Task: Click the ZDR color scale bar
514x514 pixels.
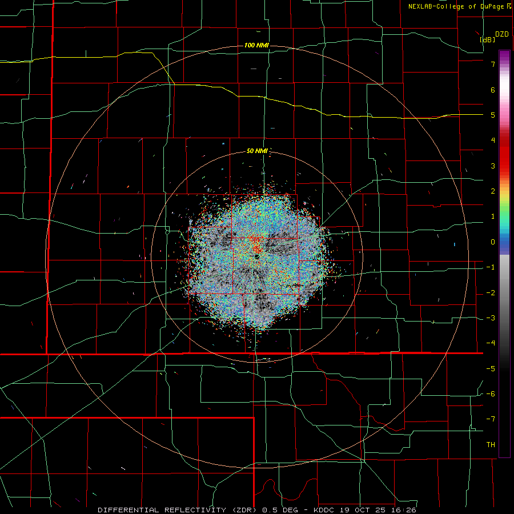Action: [x=504, y=254]
